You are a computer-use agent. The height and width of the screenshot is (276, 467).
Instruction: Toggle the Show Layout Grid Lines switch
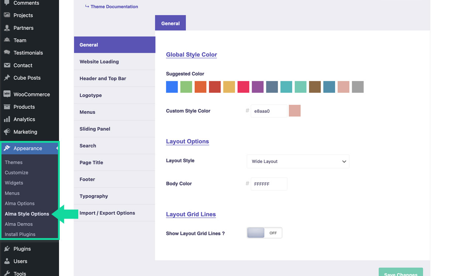264,233
